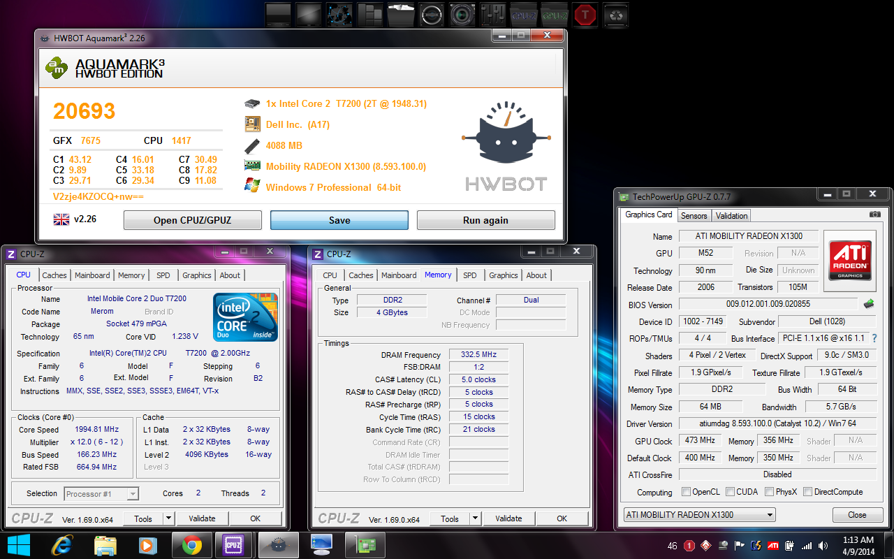This screenshot has height=559, width=894.
Task: Launch Internet Explorer from the taskbar
Action: (x=61, y=544)
